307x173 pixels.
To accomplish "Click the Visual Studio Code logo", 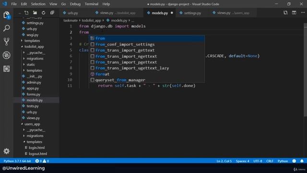I will pyautogui.click(x=4, y=4).
